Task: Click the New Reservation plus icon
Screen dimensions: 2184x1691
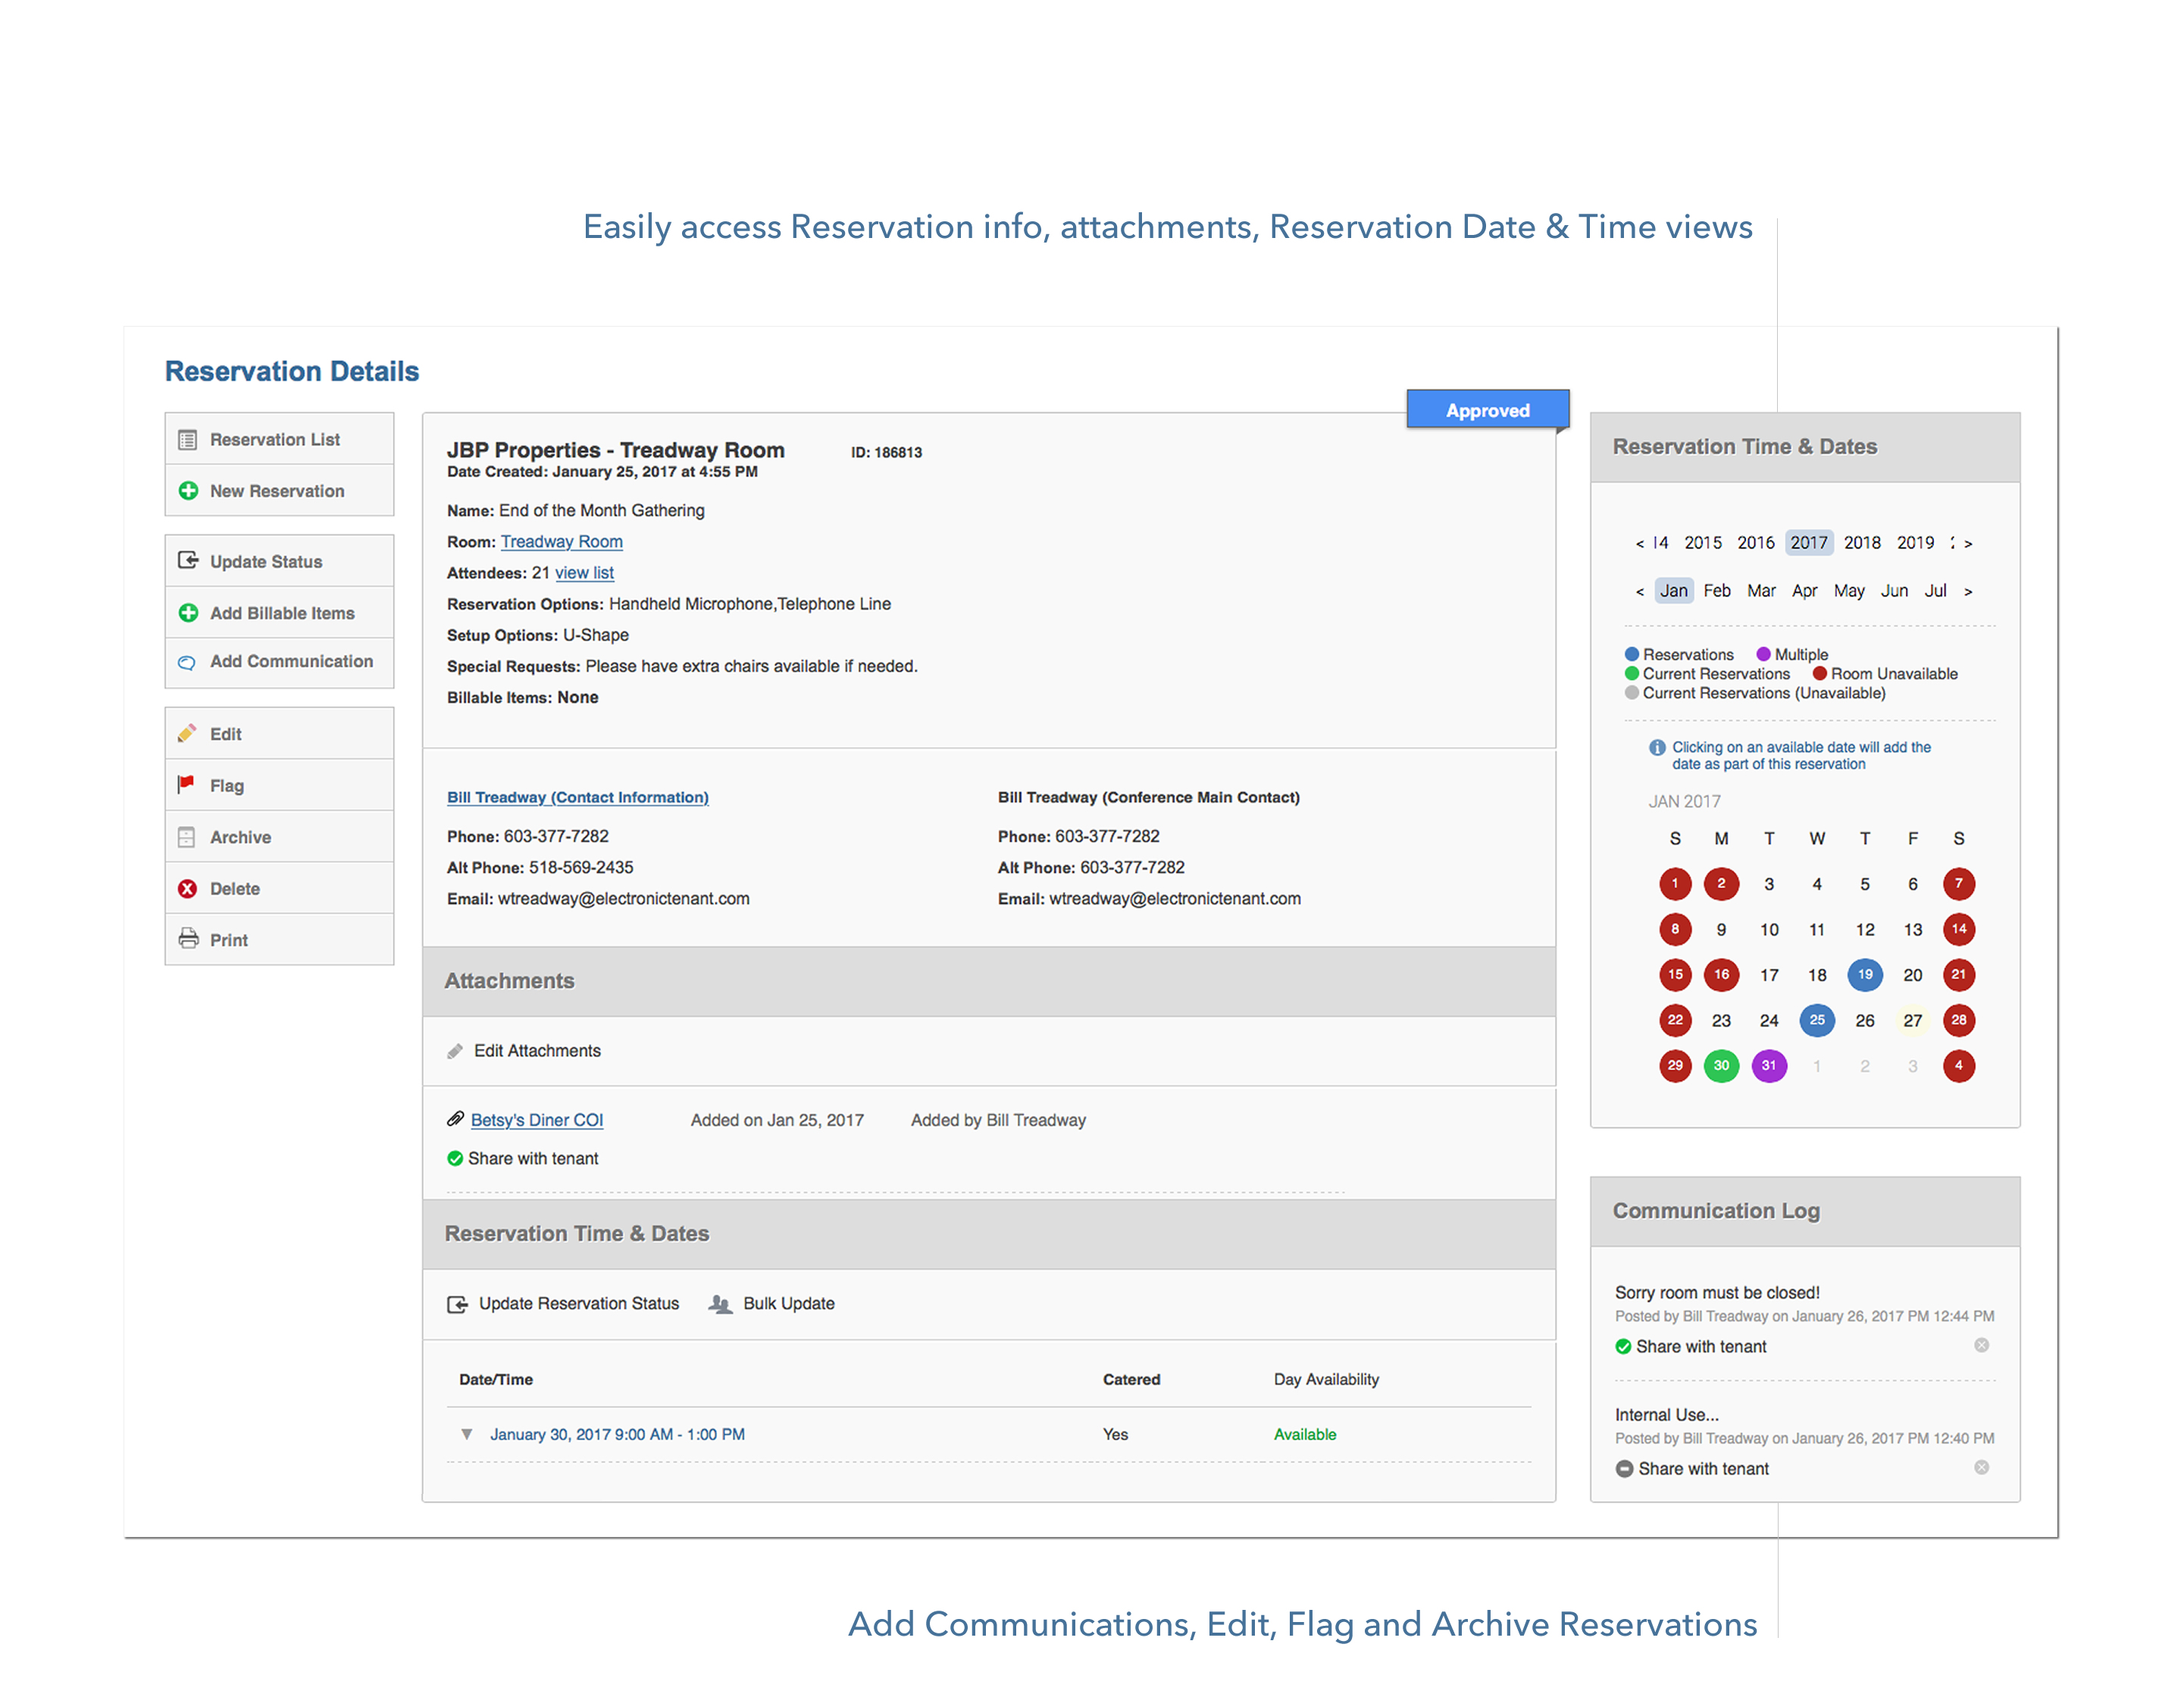Action: [188, 491]
